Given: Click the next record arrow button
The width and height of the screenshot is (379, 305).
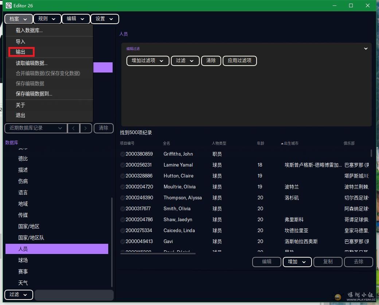Looking at the screenshot, I should pos(86,128).
